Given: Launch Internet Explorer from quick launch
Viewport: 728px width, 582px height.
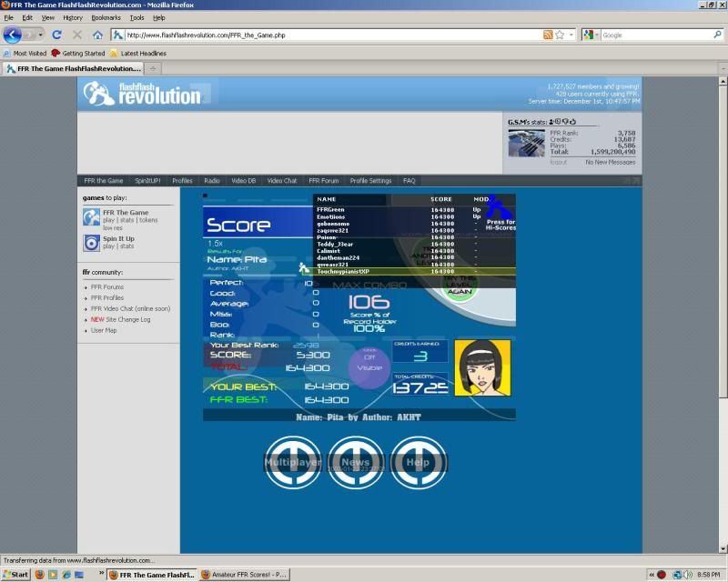Looking at the screenshot, I should click(66, 575).
